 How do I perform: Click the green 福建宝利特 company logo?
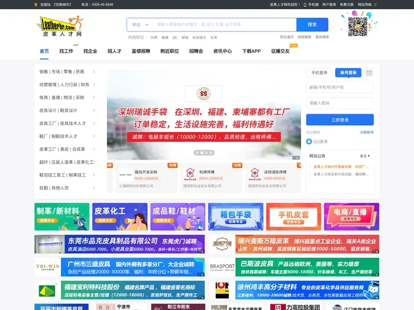[x=48, y=290]
